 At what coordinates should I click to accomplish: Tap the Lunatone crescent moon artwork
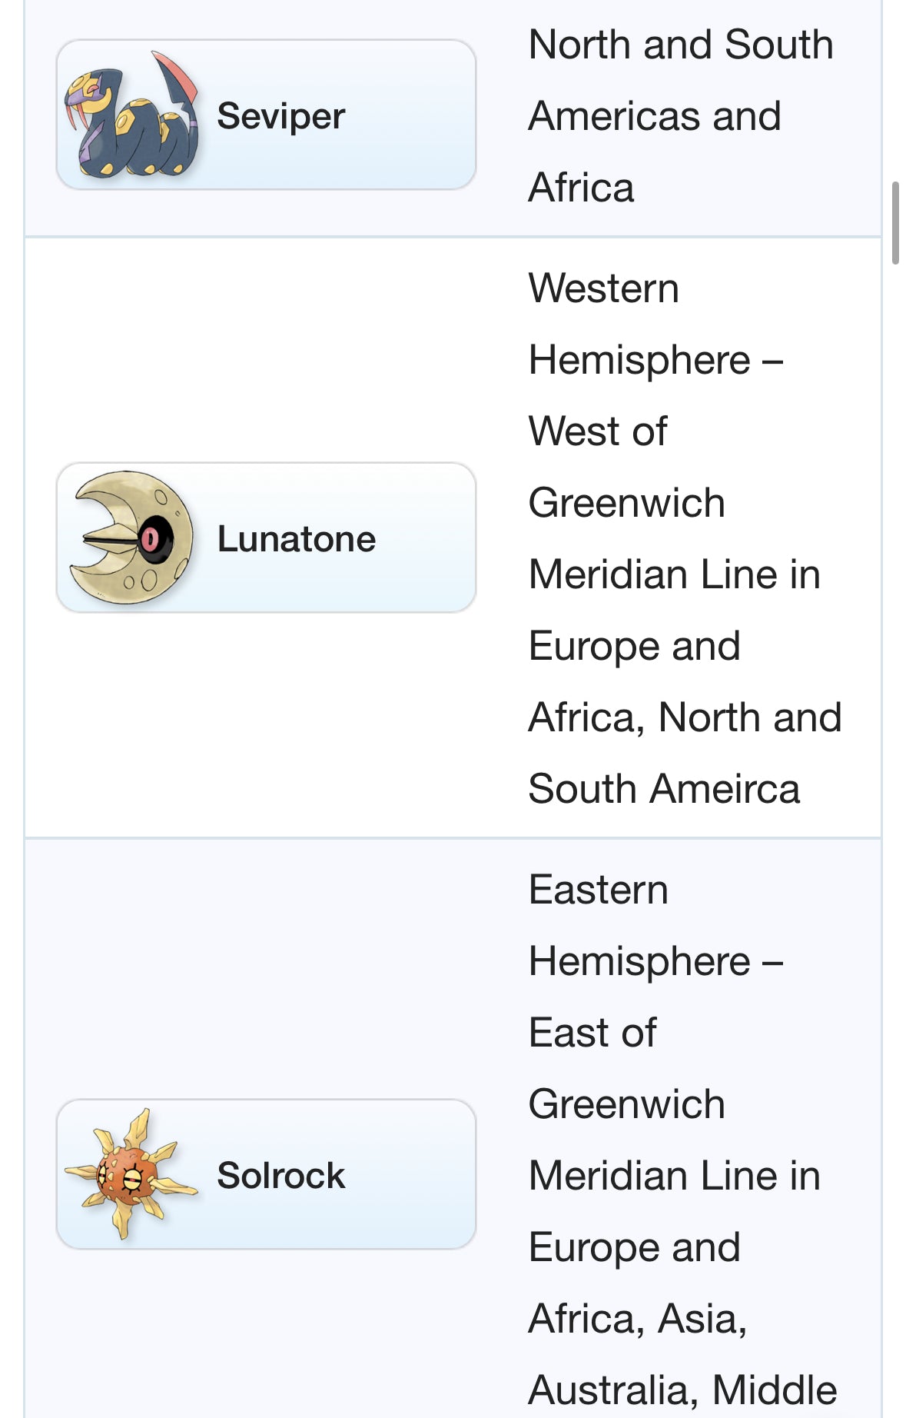(131, 538)
